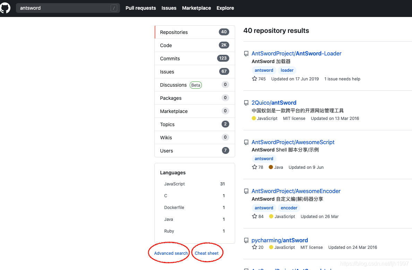Viewport: 412px width, 270px height.
Task: Select Commits filter with 123 results
Action: coord(195,58)
